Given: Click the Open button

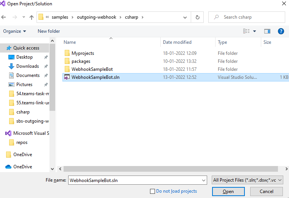Looking at the screenshot, I should point(228,192).
